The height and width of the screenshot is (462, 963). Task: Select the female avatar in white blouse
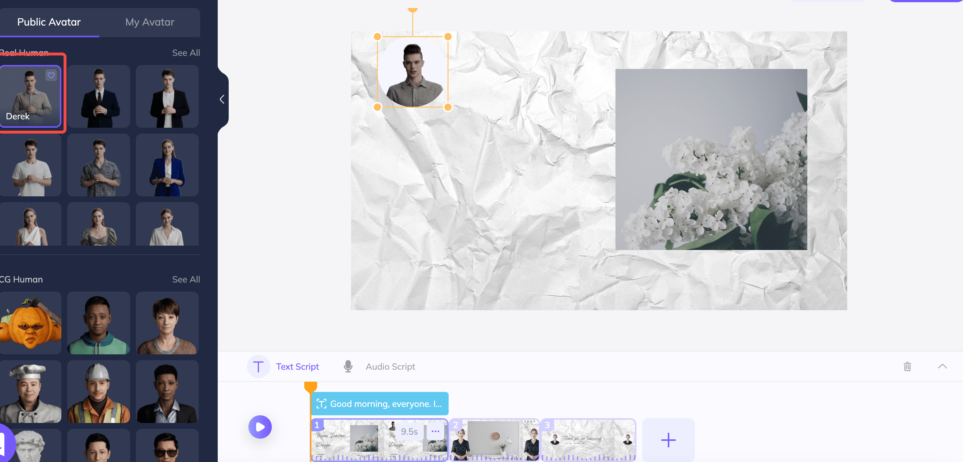167,224
